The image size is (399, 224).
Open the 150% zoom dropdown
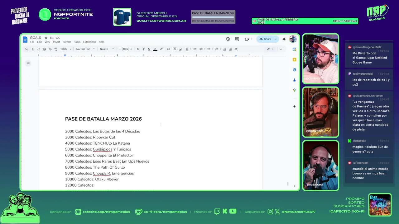[x=66, y=49]
